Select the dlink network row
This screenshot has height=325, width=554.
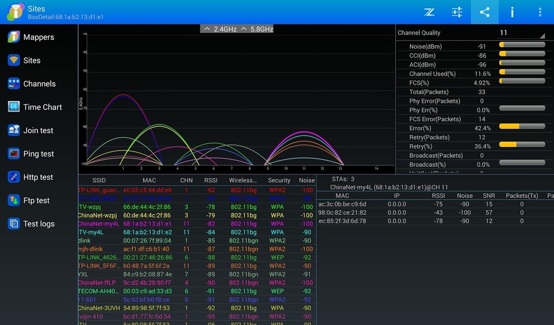[x=197, y=240]
